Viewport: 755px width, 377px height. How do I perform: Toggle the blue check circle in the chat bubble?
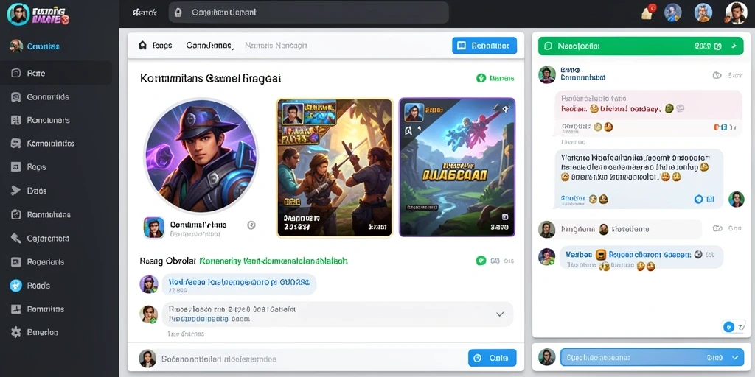[698, 199]
